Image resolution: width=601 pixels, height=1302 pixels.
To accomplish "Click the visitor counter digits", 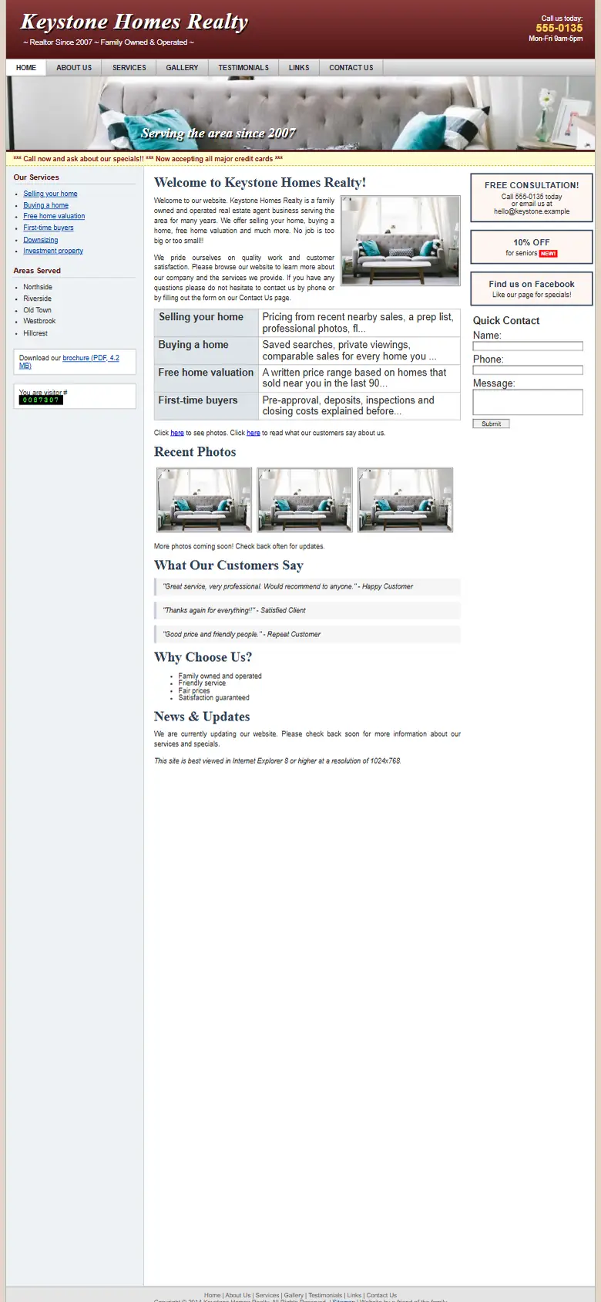I will point(41,400).
